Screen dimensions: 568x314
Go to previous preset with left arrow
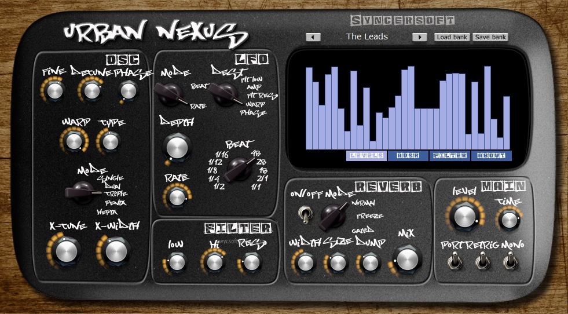(x=313, y=37)
